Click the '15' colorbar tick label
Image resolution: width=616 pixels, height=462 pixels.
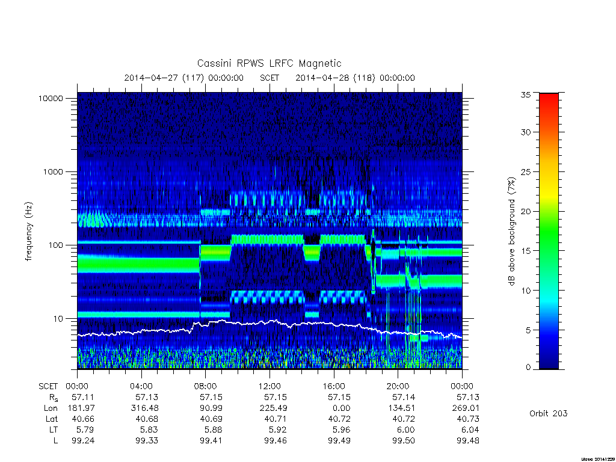(526, 251)
